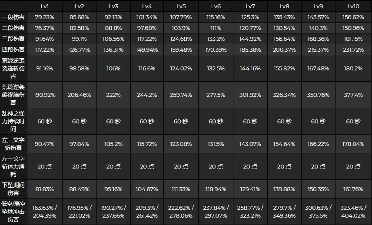Click the Lv1 column header

(45, 7)
